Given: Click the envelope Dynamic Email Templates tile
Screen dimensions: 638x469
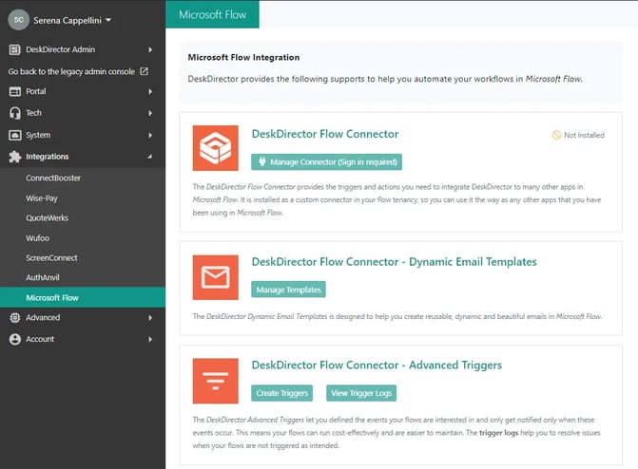Looking at the screenshot, I should pos(215,277).
